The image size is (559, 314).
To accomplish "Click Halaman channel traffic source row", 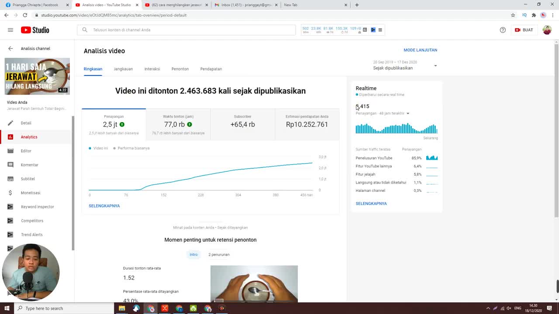I will pos(397,191).
